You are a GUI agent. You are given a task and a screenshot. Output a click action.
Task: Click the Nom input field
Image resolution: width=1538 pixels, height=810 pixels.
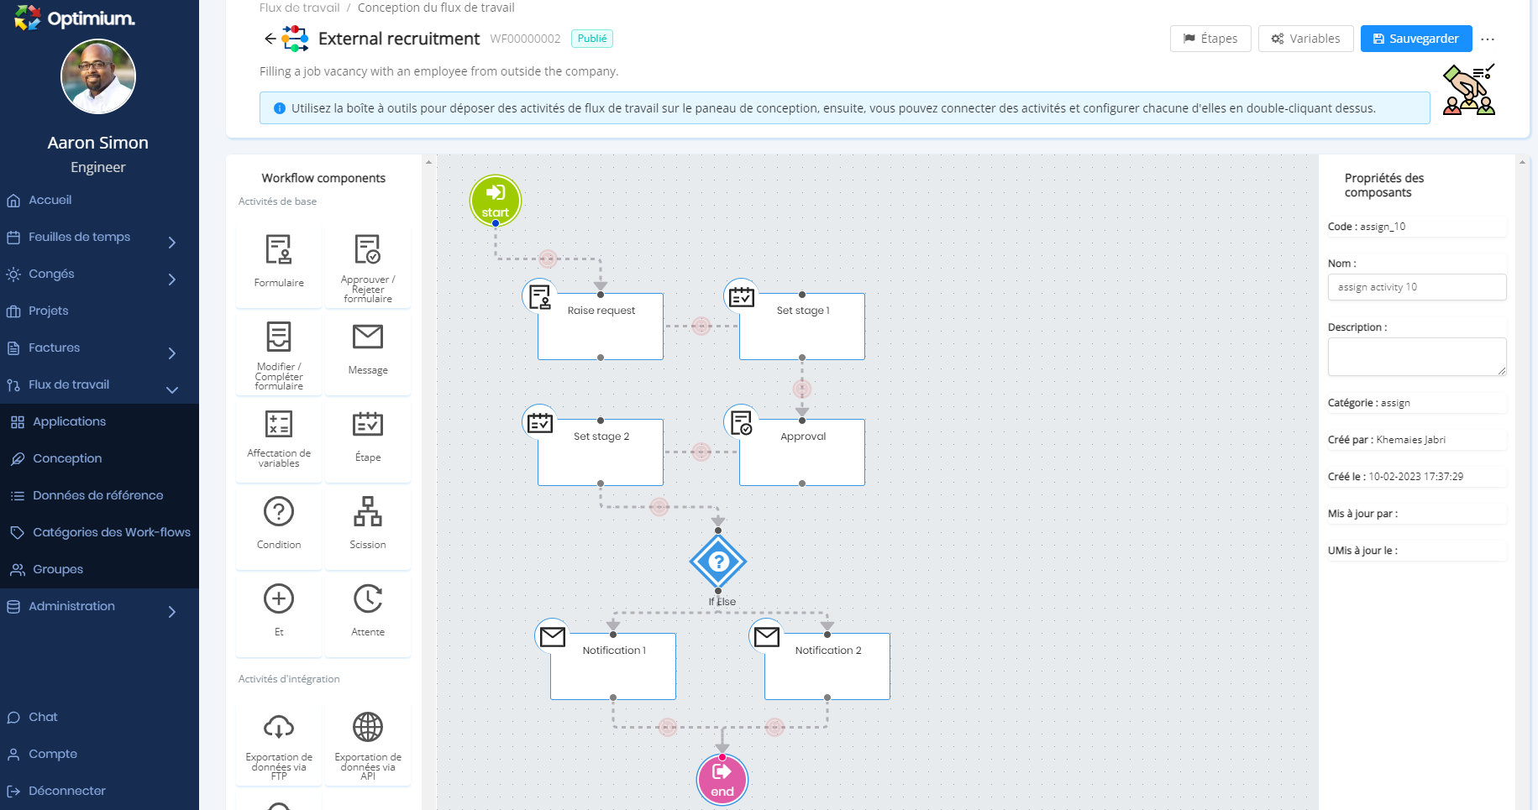(1416, 287)
